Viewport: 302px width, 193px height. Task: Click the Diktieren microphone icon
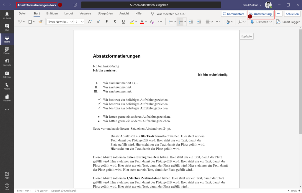coord(252,22)
